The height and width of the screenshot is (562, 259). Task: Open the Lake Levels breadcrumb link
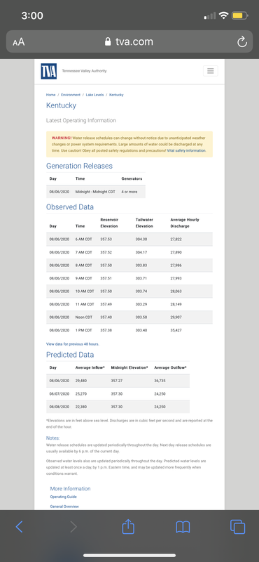tap(94, 95)
